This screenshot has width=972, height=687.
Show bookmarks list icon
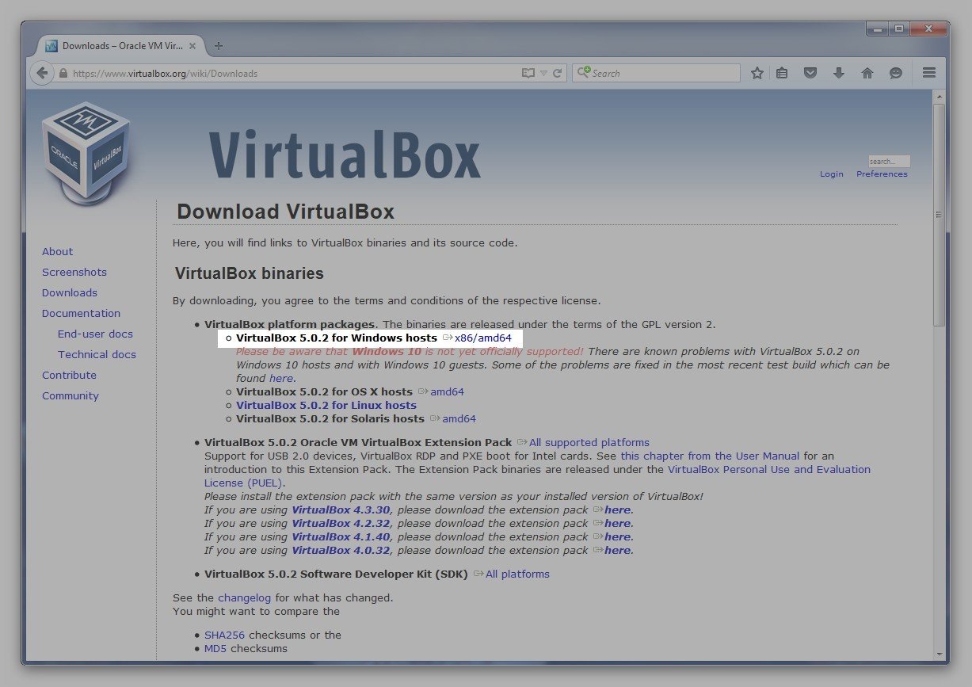pyautogui.click(x=782, y=73)
